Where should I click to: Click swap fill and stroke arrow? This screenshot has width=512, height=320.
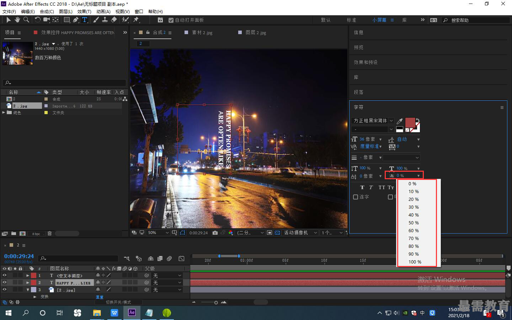click(x=418, y=120)
